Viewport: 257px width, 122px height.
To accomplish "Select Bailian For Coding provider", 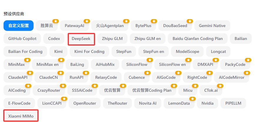I will (25, 51).
